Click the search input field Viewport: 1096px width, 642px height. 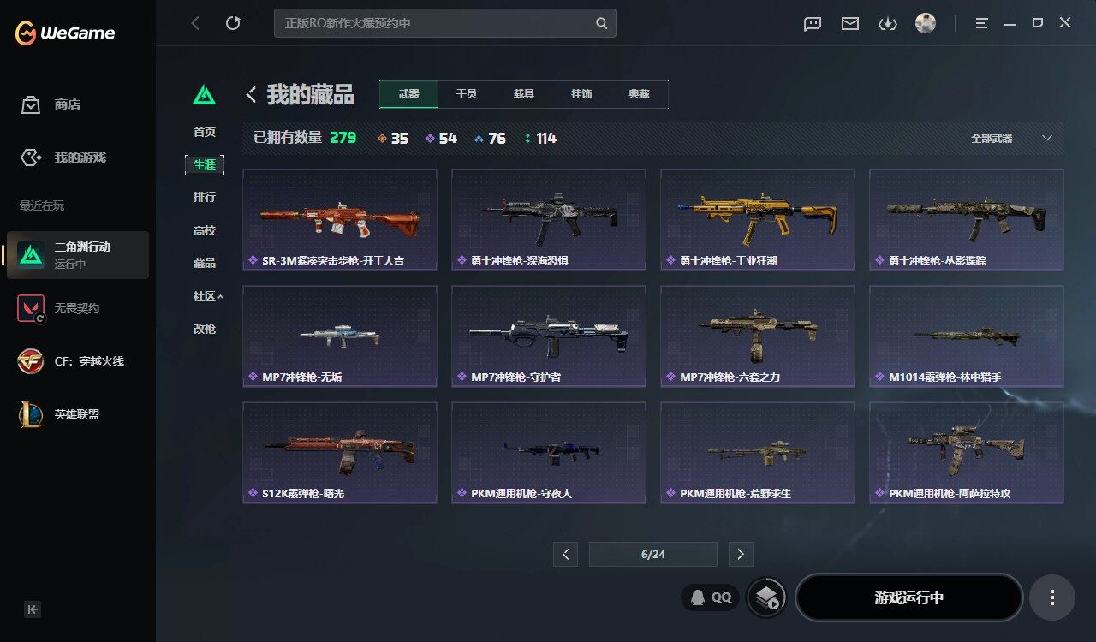444,23
